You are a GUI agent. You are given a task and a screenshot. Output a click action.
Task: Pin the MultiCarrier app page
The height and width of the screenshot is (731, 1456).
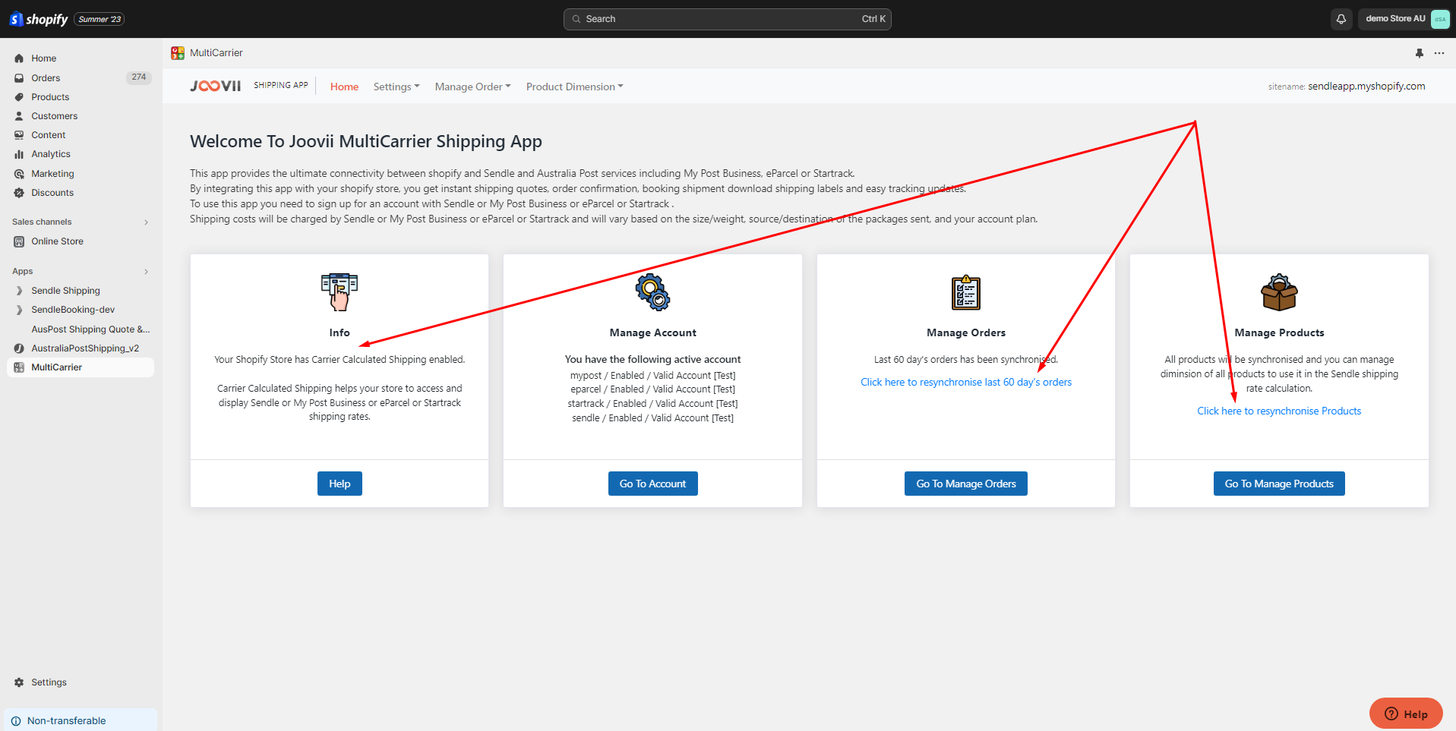[1420, 52]
